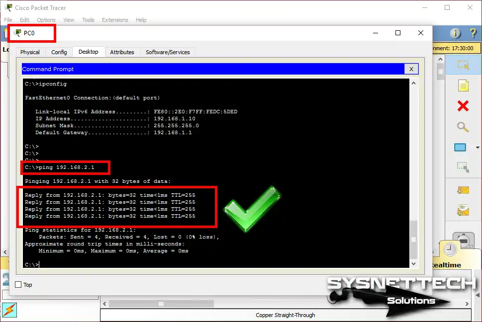Add a Simple PDU envelope

463,190
